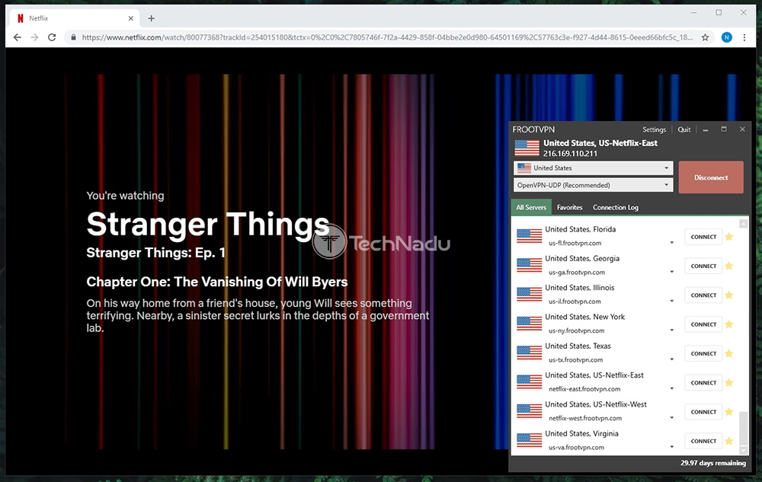Open Chrome profile avatar
Viewport: 762px width, 482px height.
pos(726,37)
